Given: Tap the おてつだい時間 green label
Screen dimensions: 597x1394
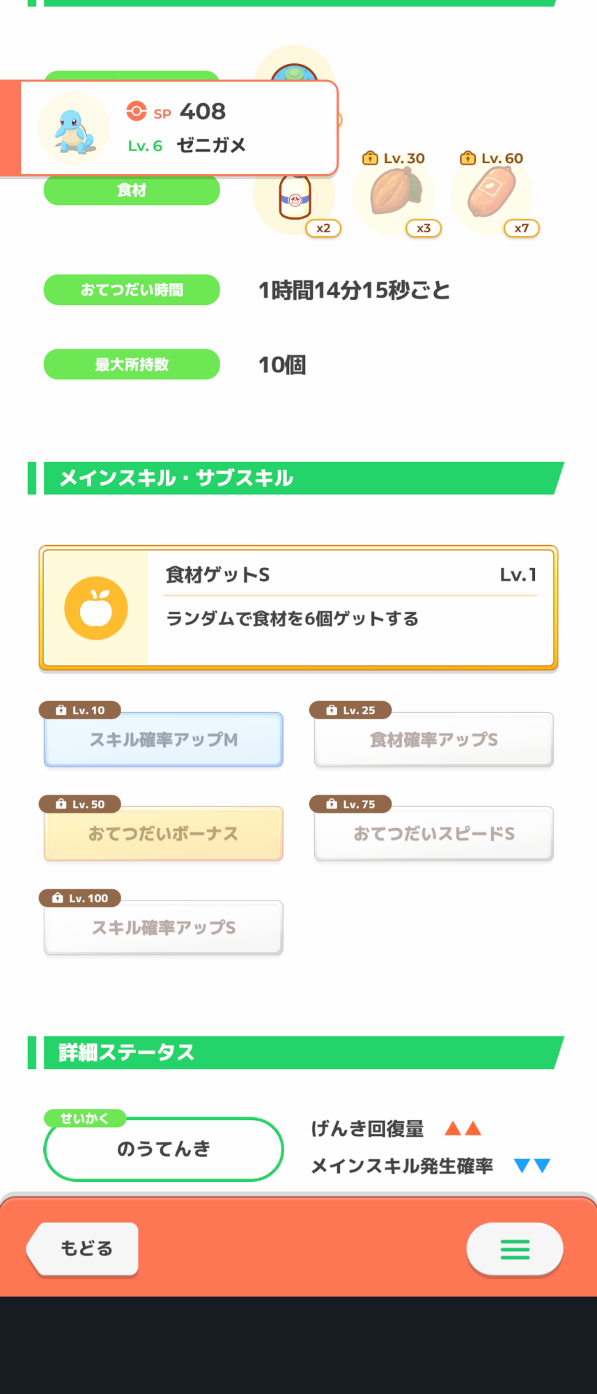Looking at the screenshot, I should [x=132, y=290].
